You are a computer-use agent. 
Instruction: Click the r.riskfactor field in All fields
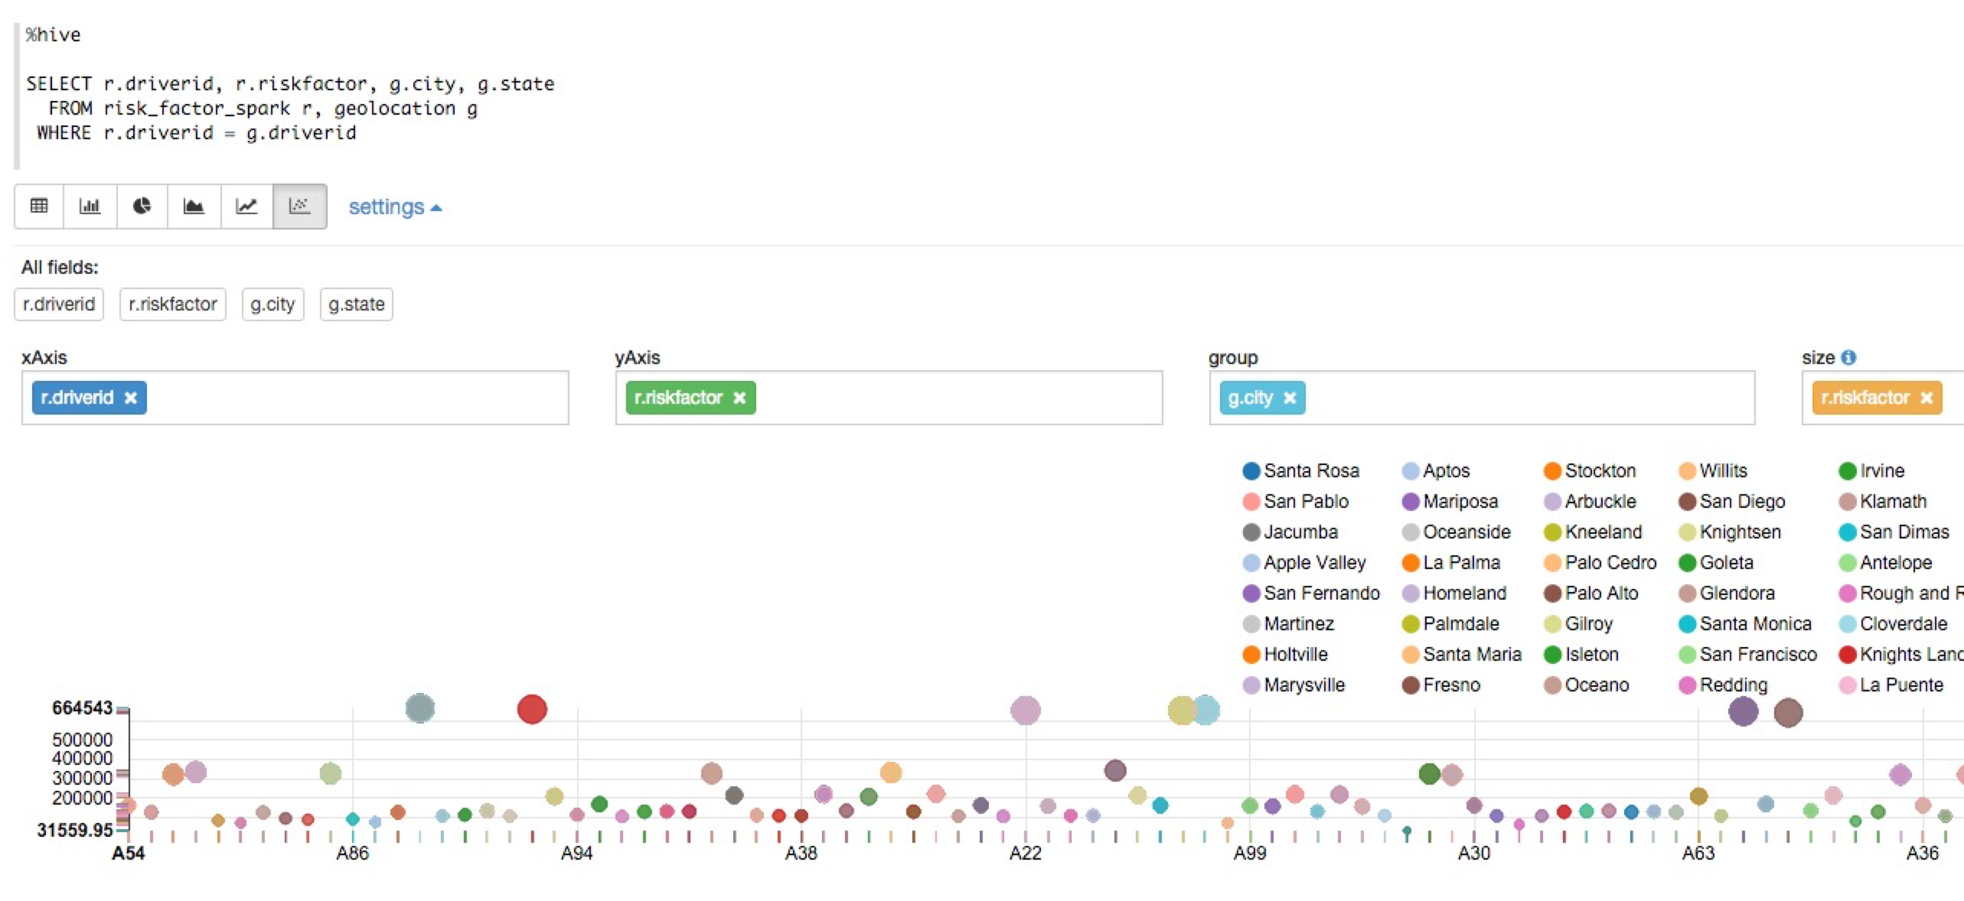pyautogui.click(x=173, y=304)
